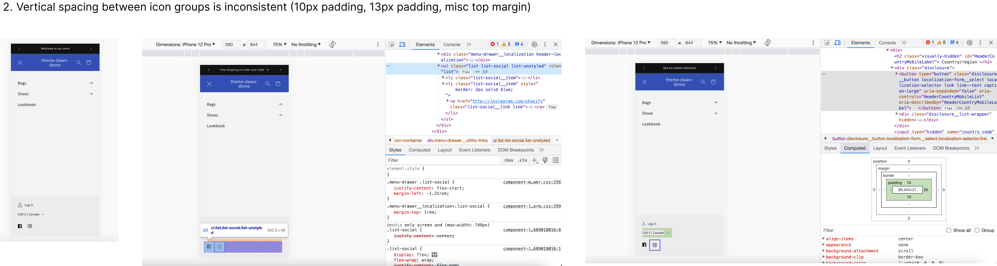The image size is (997, 266).
Task: Select Computed tab in middle DevTools
Action: 420,150
